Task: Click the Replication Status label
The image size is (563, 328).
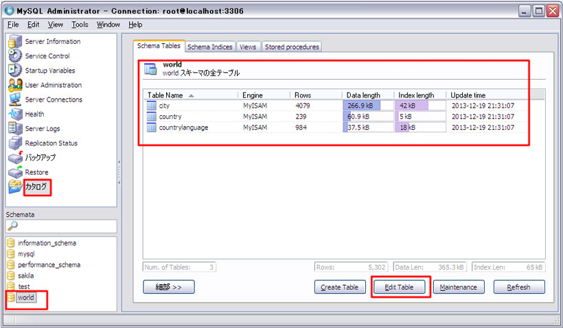Action: tap(51, 143)
